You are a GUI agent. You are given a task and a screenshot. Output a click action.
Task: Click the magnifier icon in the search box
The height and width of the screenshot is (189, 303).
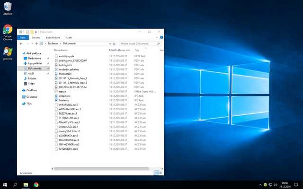[158, 44]
